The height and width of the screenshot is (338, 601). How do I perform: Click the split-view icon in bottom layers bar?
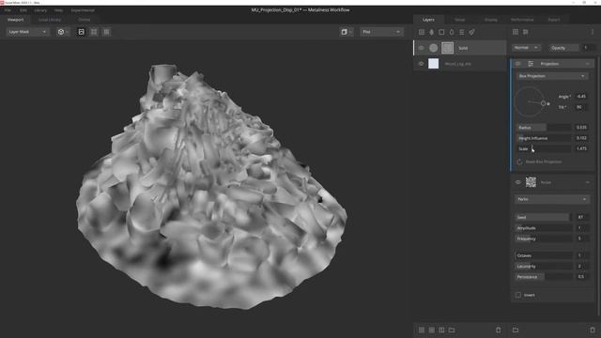click(x=441, y=330)
